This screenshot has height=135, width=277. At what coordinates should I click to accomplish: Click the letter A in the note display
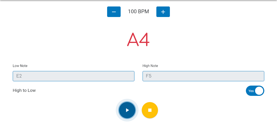tap(133, 39)
